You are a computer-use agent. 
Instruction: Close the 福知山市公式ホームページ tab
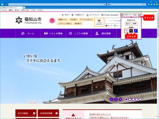22,8
